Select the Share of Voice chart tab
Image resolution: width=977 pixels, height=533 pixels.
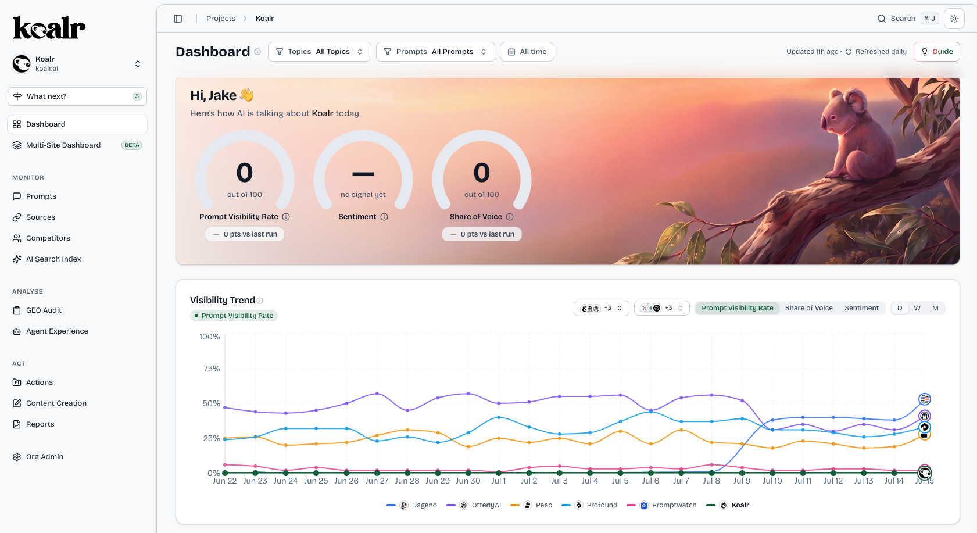click(x=808, y=308)
